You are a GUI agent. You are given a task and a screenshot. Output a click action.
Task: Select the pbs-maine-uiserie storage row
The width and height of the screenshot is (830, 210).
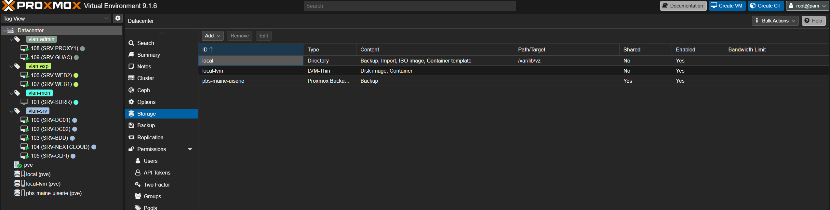tap(514, 81)
